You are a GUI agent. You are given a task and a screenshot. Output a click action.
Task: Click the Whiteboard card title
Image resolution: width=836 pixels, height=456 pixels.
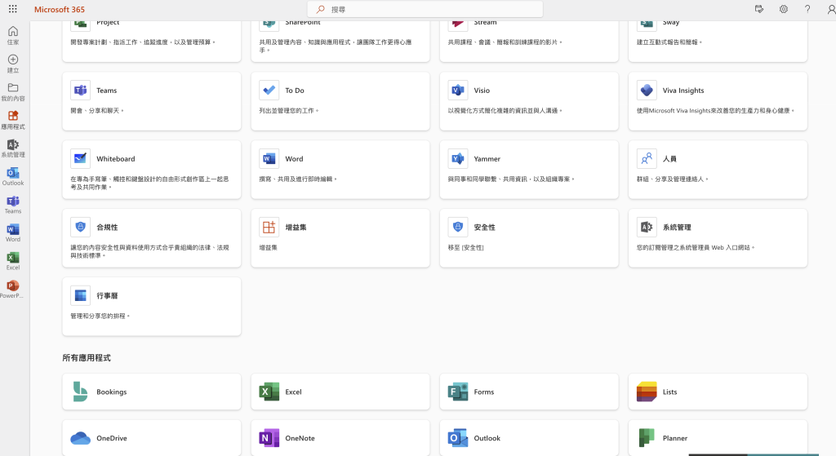coord(116,159)
